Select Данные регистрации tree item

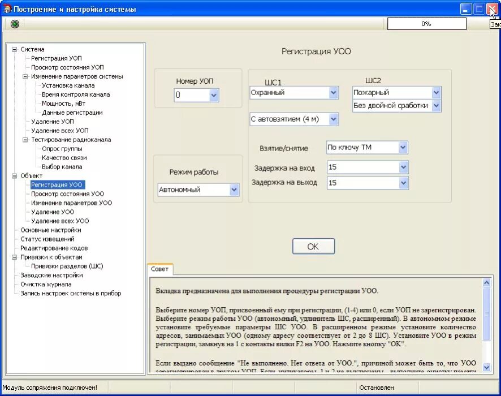(72, 113)
